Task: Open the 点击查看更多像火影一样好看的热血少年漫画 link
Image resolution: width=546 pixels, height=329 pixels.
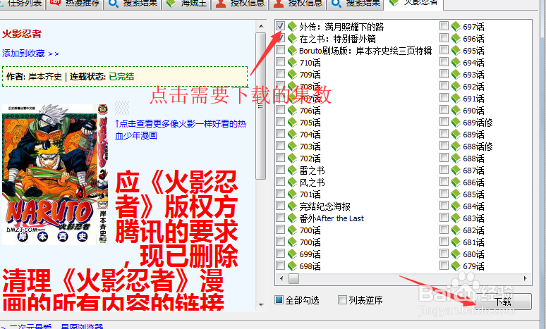Action: (181, 130)
